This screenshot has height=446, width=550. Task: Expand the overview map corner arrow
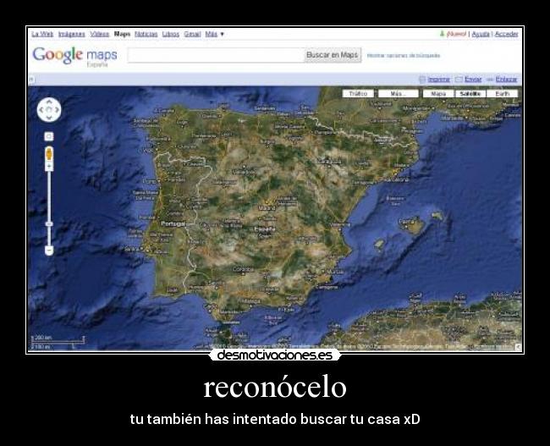click(518, 347)
